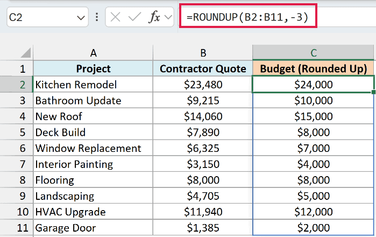Click the fill handle of cell C2
This screenshot has height=237, width=376.
pos(373,92)
